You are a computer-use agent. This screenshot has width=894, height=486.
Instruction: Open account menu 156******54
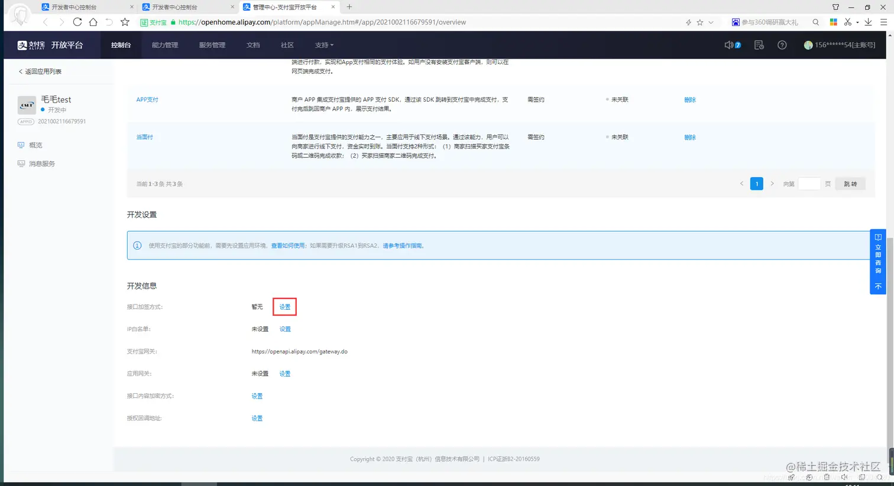click(840, 45)
